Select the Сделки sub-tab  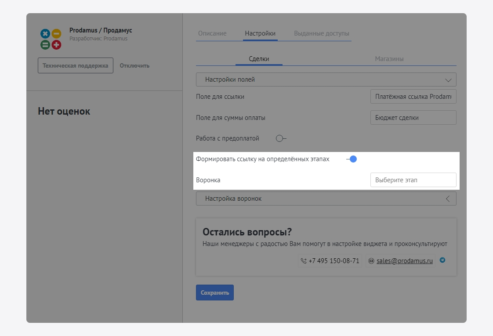click(259, 59)
